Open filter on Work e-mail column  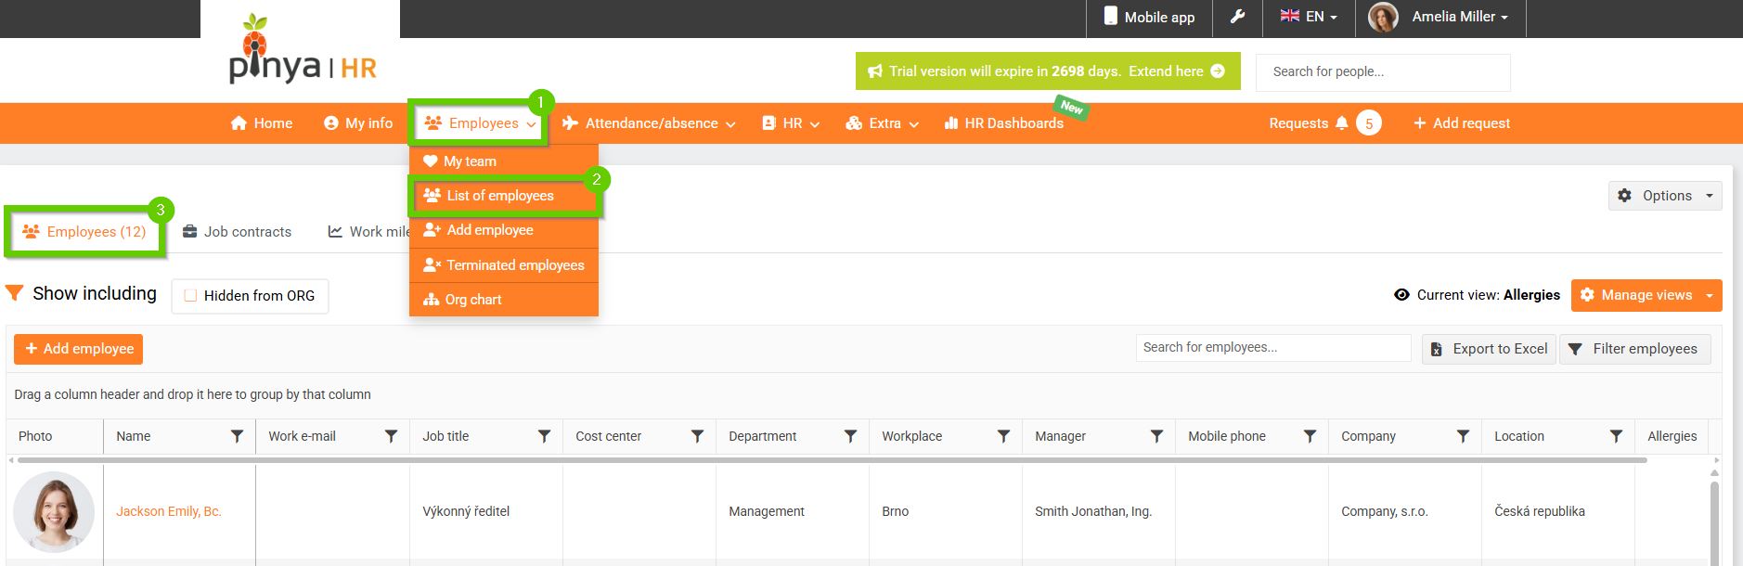pyautogui.click(x=391, y=436)
